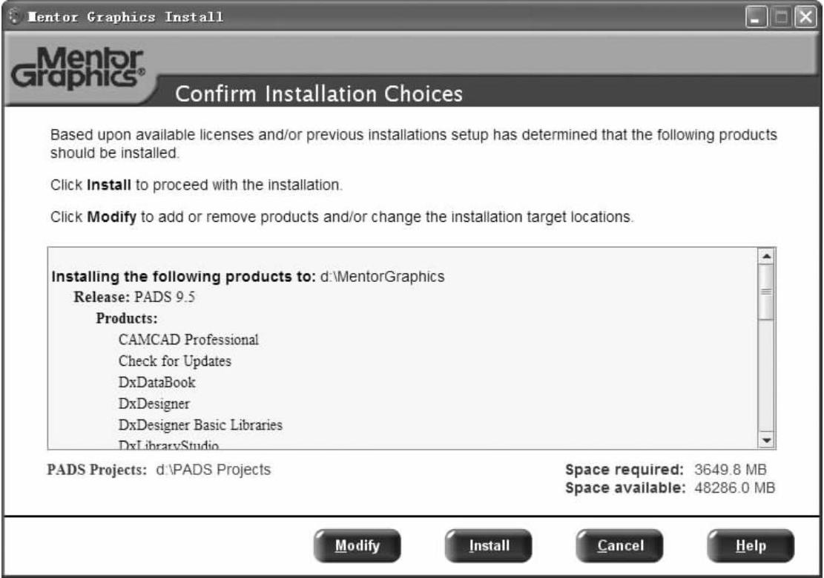Click the d:\MentorGraphics install path text
The width and height of the screenshot is (824, 578).
pyautogui.click(x=382, y=277)
